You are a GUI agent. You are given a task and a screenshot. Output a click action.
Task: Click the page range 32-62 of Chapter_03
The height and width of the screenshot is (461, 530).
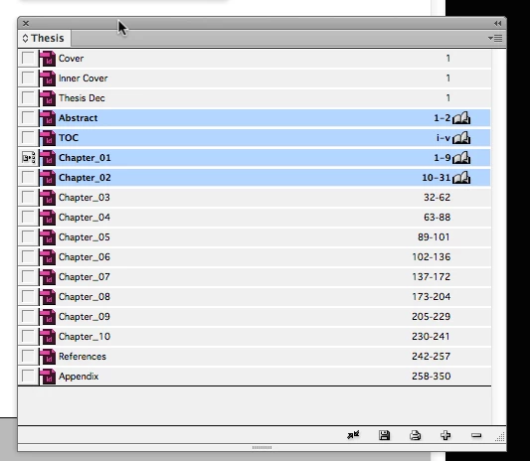[438, 198]
